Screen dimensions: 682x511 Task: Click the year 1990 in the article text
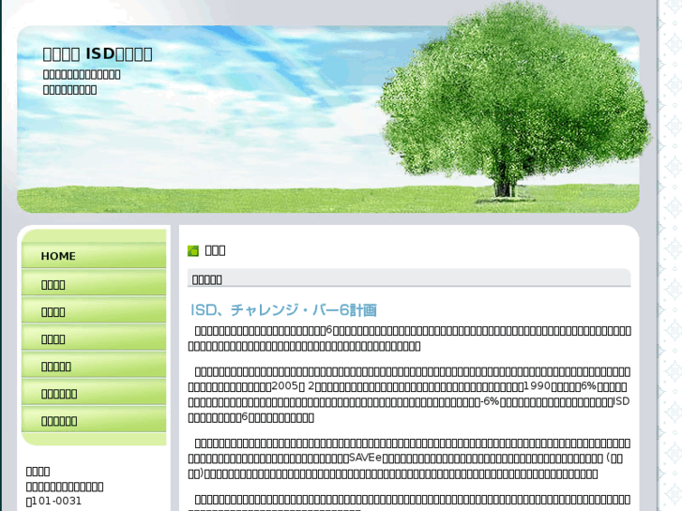coord(538,385)
